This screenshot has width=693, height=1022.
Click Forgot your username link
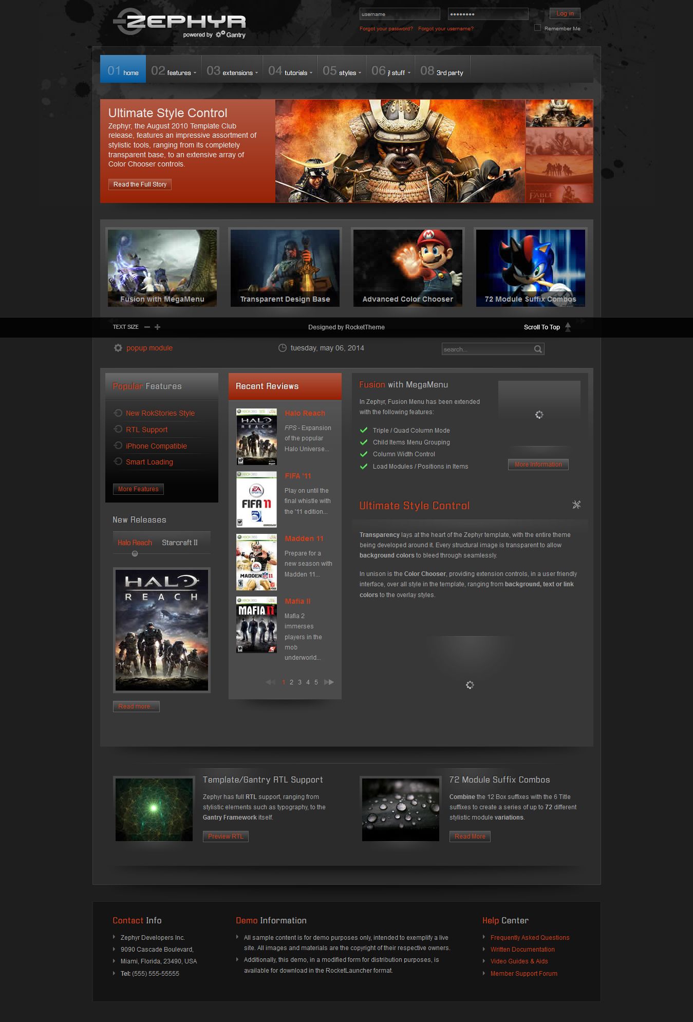click(x=446, y=29)
